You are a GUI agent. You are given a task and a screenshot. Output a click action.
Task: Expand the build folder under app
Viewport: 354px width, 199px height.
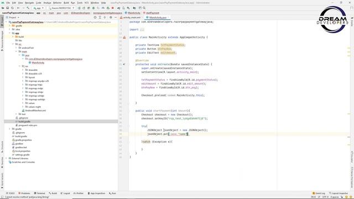pyautogui.click(x=13, y=37)
